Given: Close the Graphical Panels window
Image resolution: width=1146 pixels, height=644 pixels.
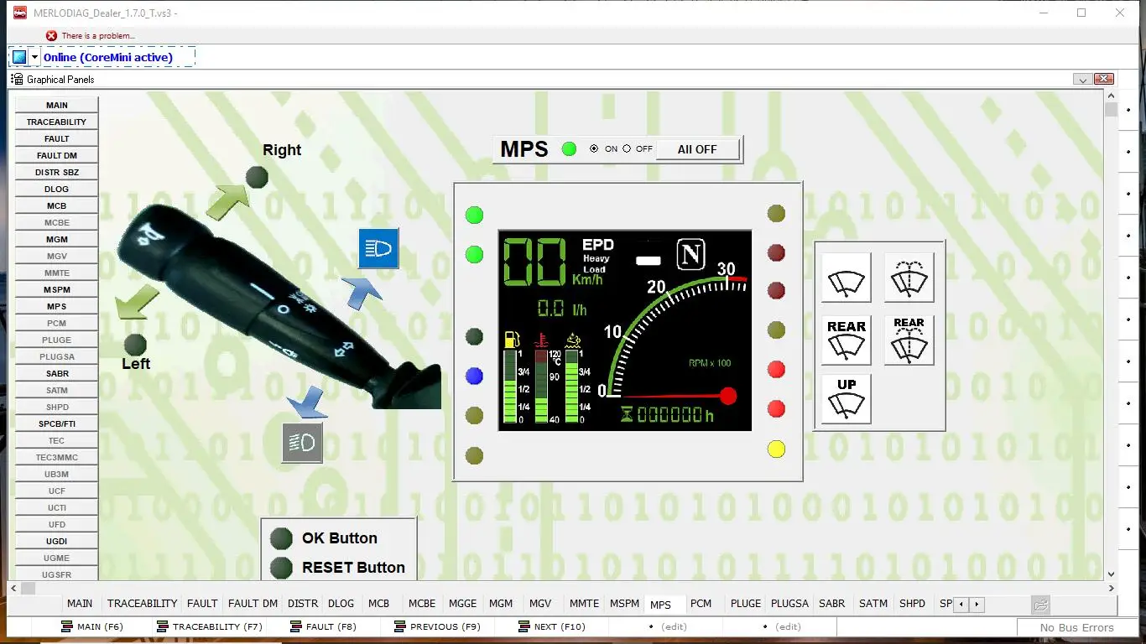Looking at the screenshot, I should point(1103,79).
